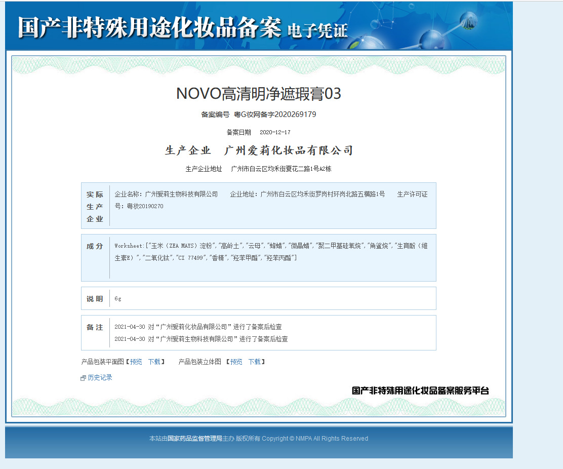563x469 pixels.
Task: Click the 实际生产企业 row label
Action: click(95, 207)
